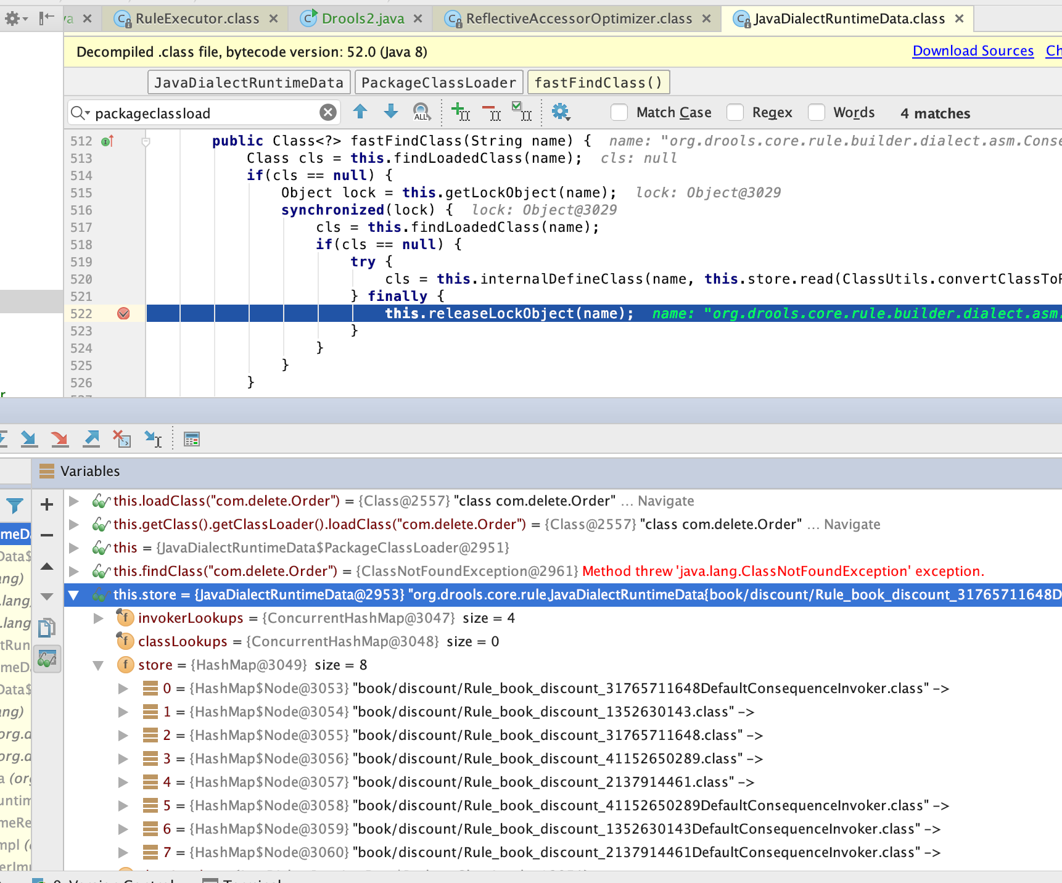
Task: Click the Run to Cursor icon
Action: click(153, 439)
